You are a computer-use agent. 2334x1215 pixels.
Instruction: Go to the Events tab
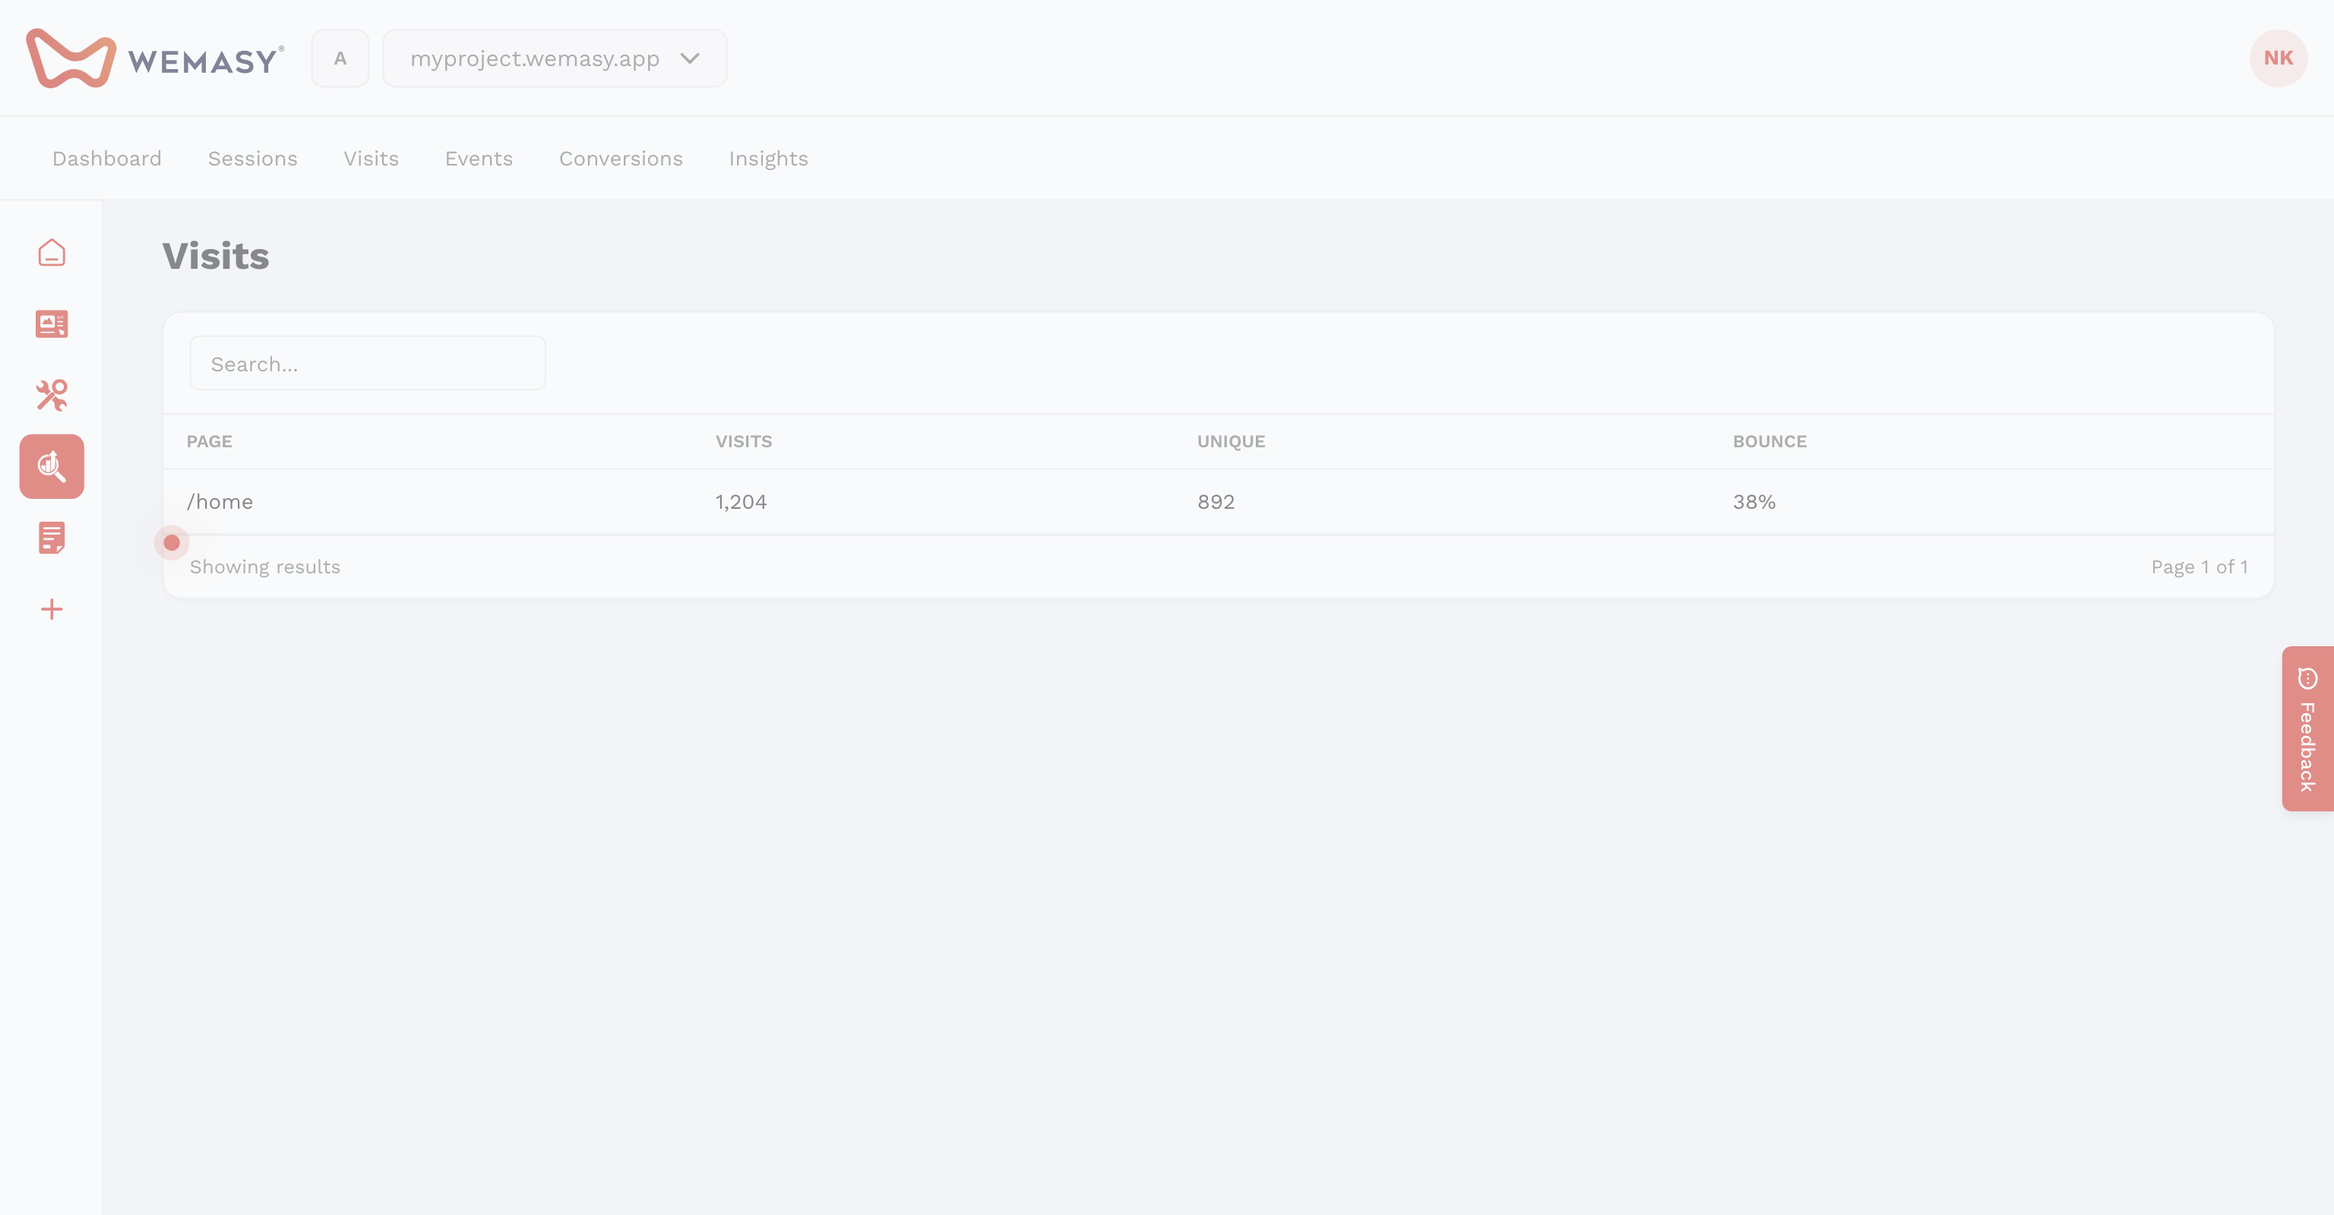click(x=479, y=159)
